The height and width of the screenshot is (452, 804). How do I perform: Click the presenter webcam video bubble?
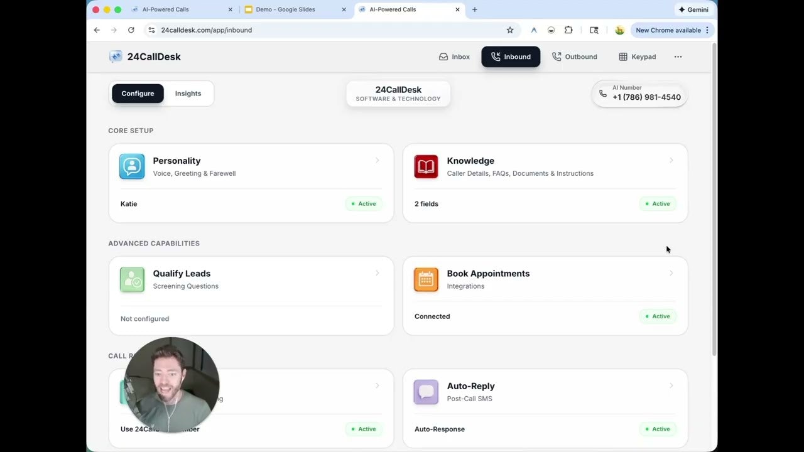171,385
